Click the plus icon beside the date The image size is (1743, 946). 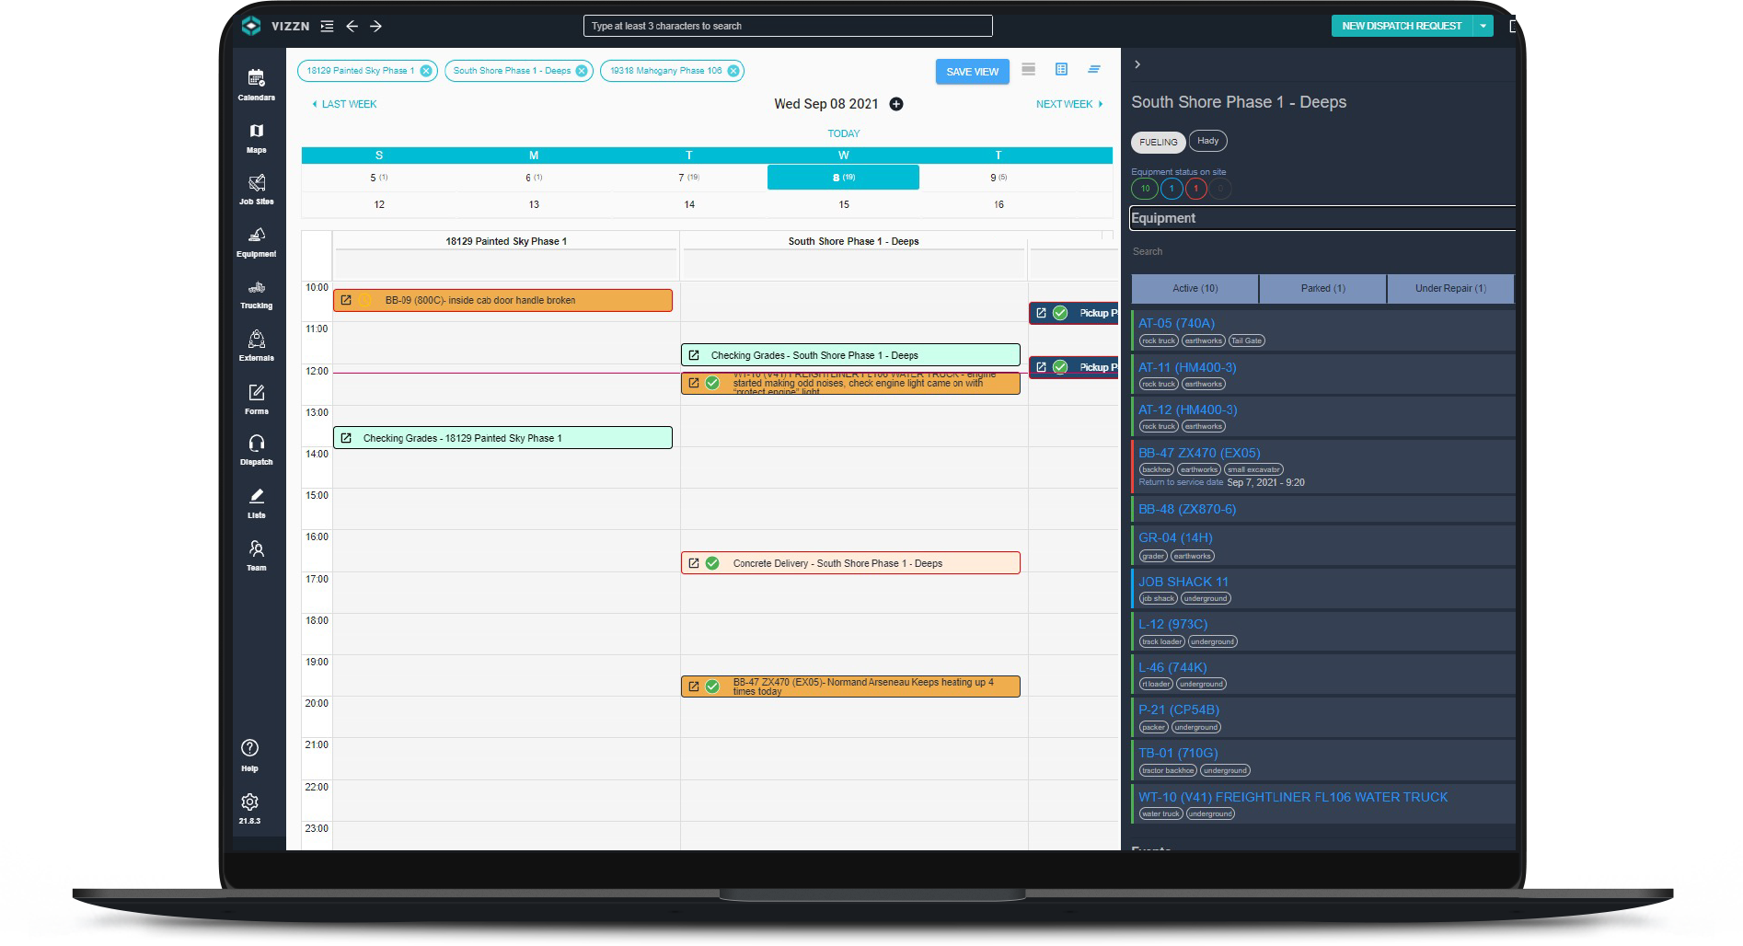(x=896, y=104)
